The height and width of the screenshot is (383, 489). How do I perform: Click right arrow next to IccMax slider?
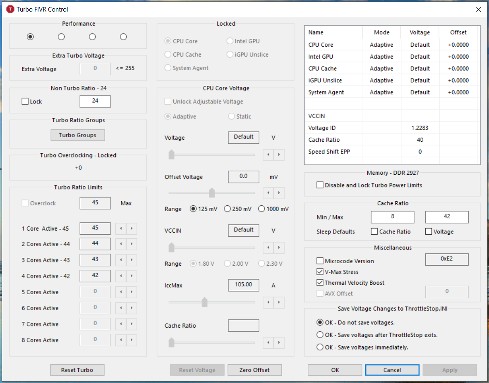[x=279, y=302]
